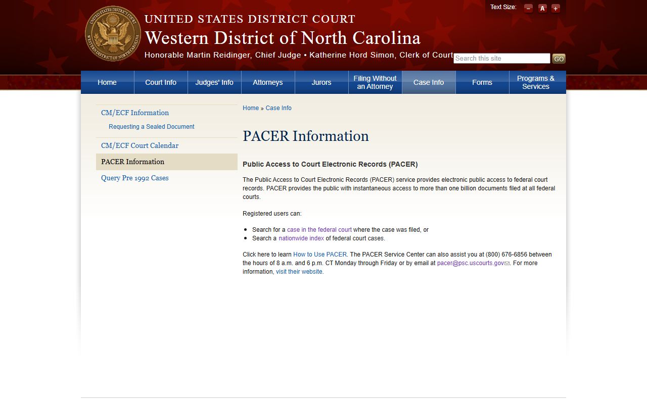This screenshot has width=647, height=404.
Task: Click the 'Text Size:' label
Action: click(503, 7)
